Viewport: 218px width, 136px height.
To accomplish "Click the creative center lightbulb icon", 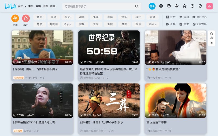I will (x=200, y=6).
